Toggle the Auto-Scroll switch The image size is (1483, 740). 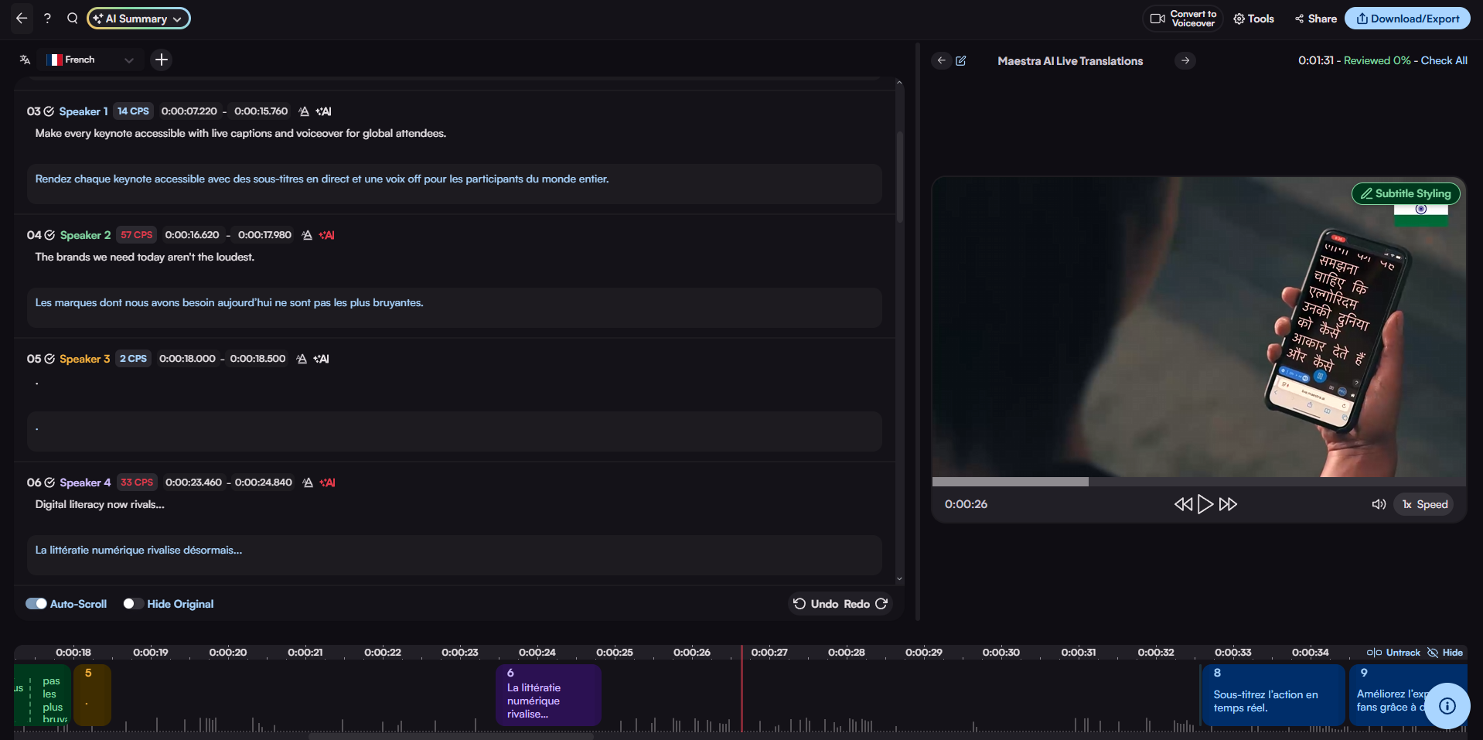(36, 604)
